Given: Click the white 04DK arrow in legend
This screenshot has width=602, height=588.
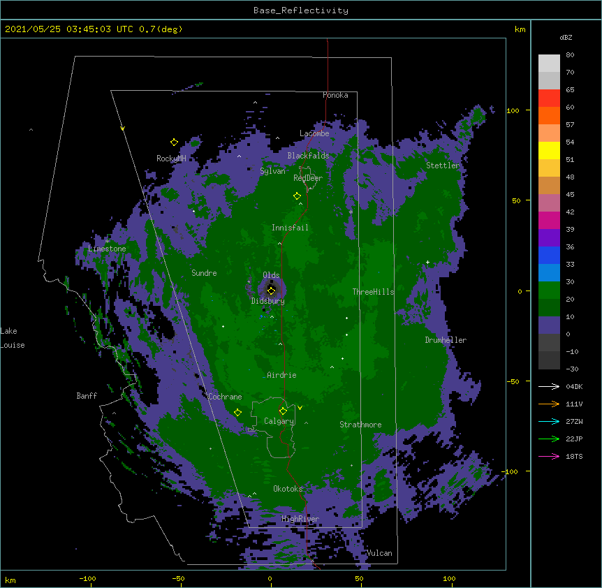Looking at the screenshot, I should click(x=549, y=386).
